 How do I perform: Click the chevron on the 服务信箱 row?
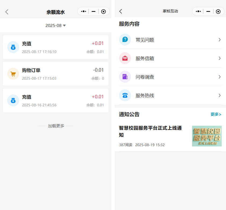(x=220, y=58)
